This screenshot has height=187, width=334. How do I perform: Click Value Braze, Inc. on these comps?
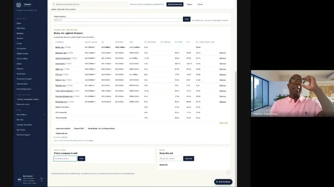pyautogui.click(x=101, y=129)
